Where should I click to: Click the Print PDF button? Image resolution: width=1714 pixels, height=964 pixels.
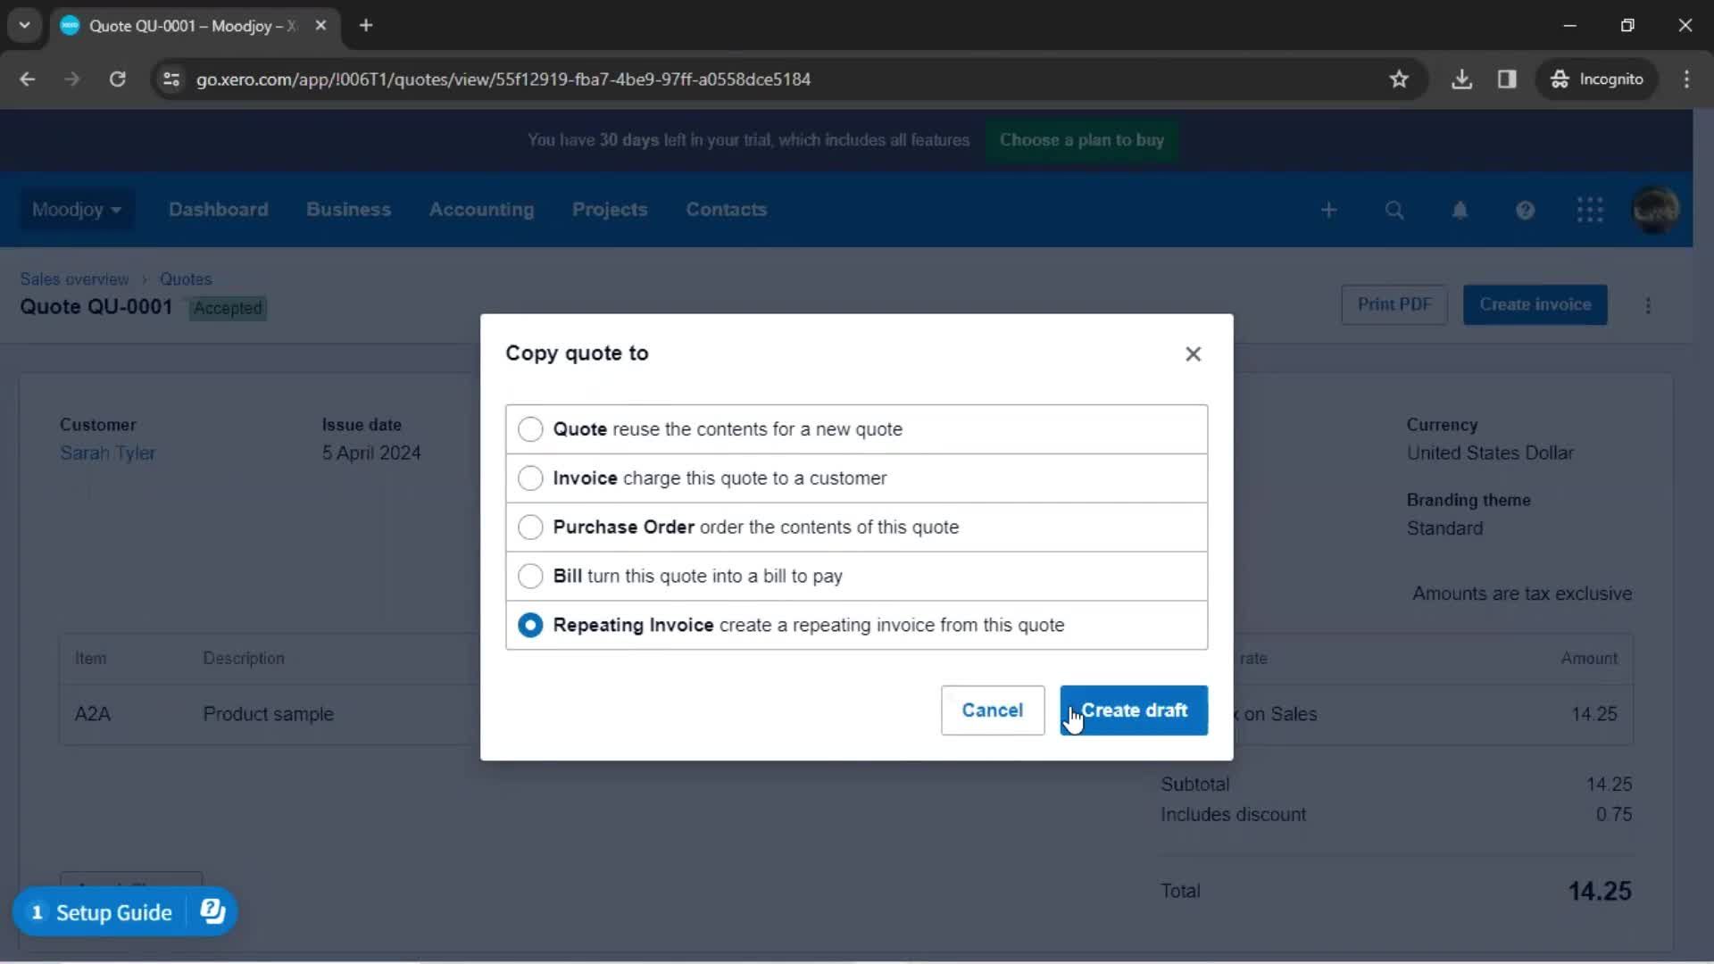click(x=1394, y=304)
